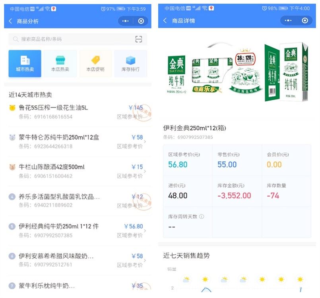320x298 pixels.
Task: Open three-dot menu on 商品详情 header
Action: point(288,20)
